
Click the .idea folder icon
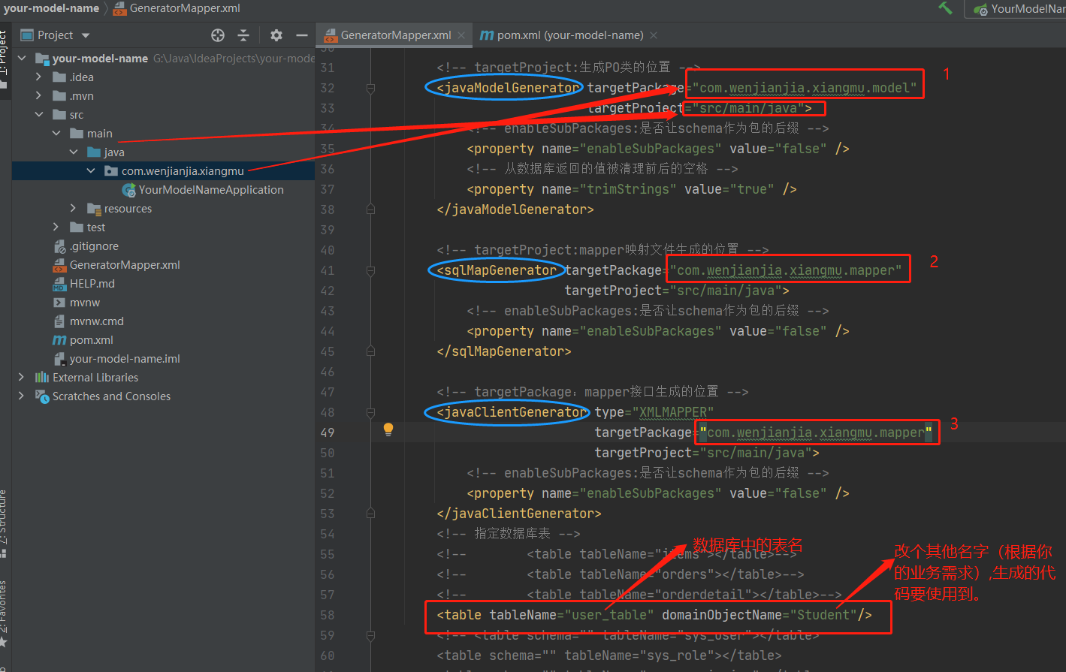(x=59, y=77)
